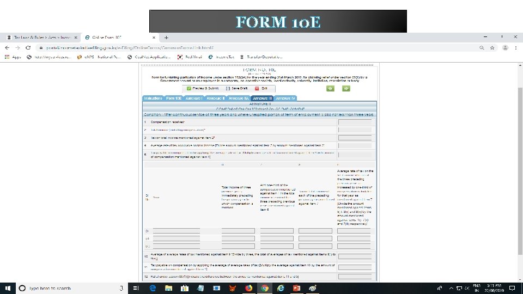Image resolution: width=523 pixels, height=294 pixels.
Task: Click the green next-page arrow icon
Action: pos(346,88)
